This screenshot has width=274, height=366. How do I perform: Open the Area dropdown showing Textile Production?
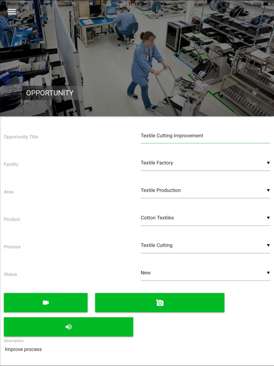(x=205, y=190)
